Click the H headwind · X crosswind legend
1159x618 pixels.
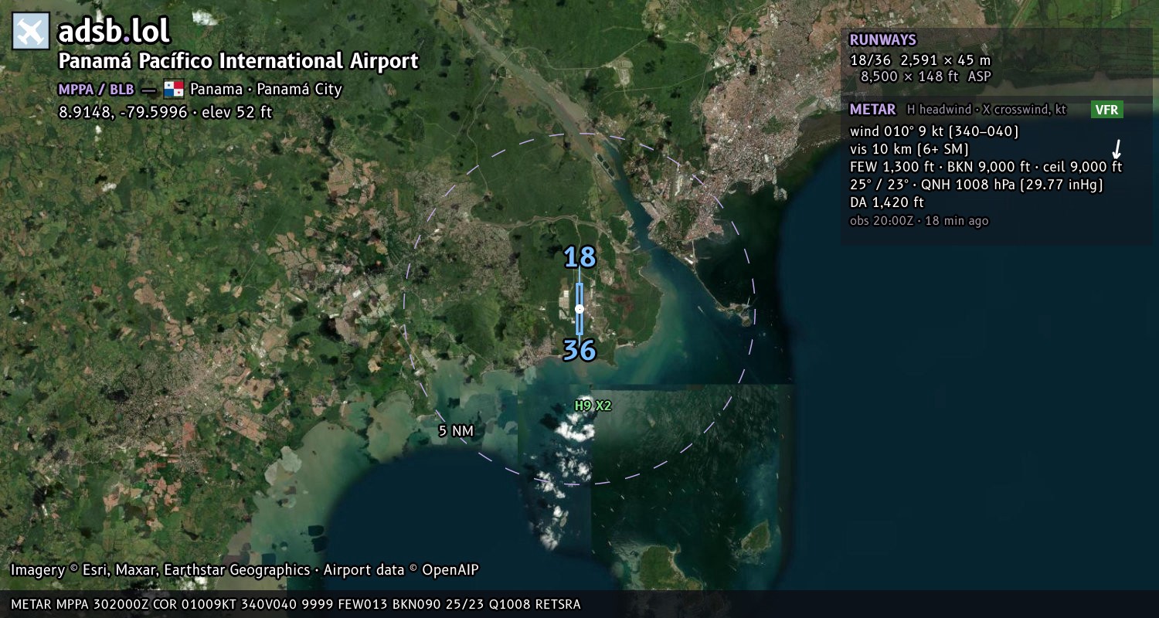987,110
